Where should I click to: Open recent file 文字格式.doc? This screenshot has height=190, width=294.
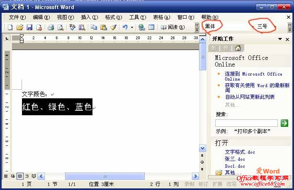[240, 152]
